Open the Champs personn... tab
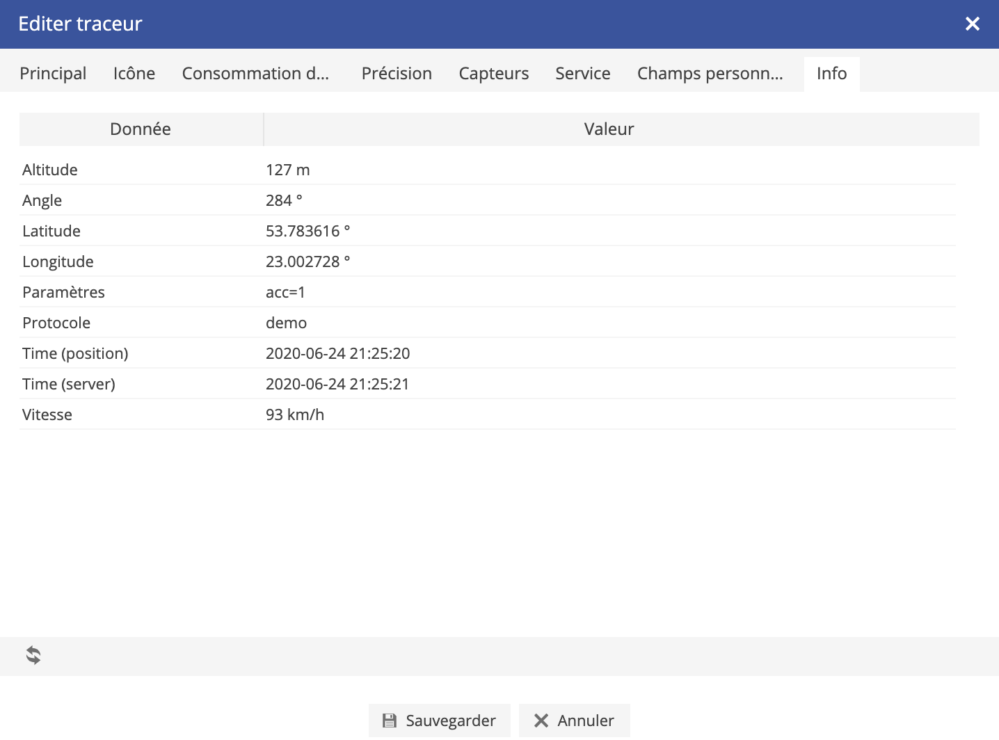999x740 pixels. 710,74
